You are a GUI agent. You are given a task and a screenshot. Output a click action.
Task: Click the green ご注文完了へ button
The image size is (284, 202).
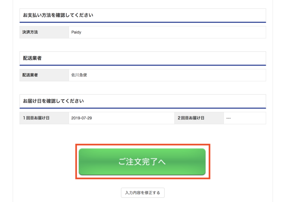(142, 162)
